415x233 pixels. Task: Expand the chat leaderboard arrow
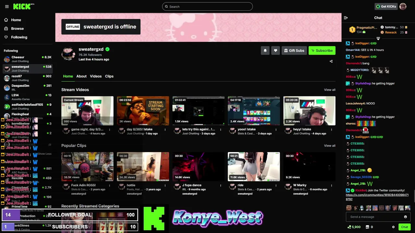pos(378,39)
